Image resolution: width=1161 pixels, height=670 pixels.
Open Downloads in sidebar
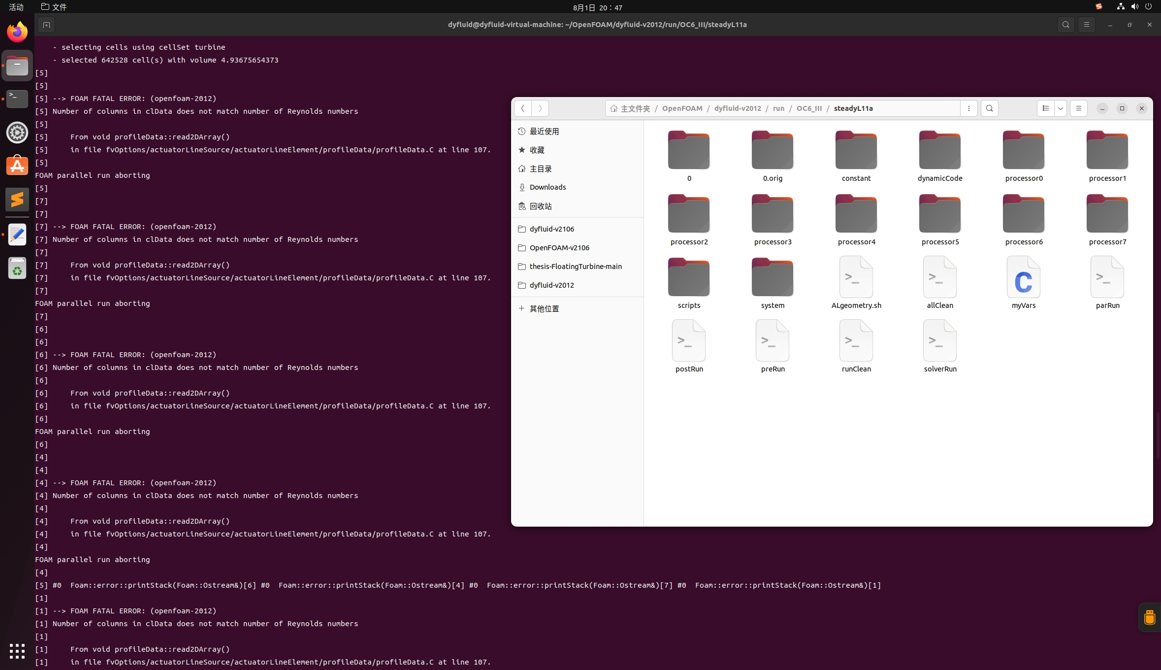click(577, 187)
